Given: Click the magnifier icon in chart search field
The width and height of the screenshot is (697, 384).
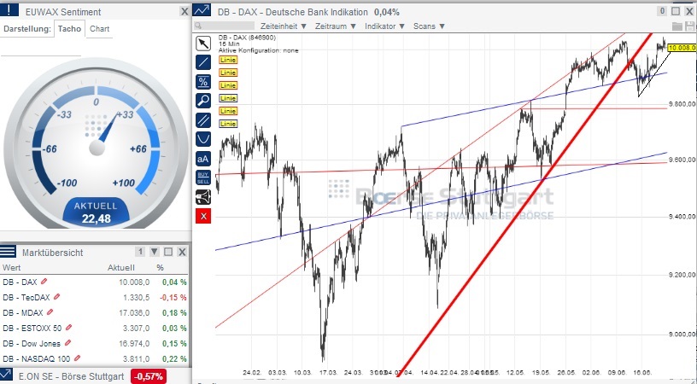Looking at the screenshot, I should point(198,26).
